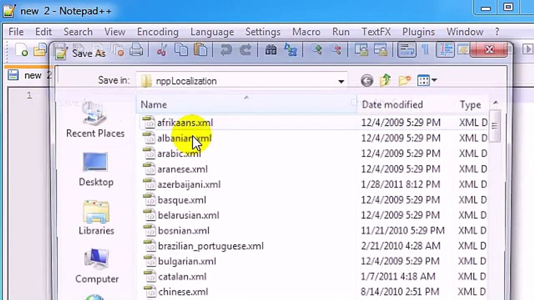Create a new document from Notepad++ toolbar
The height and width of the screenshot is (300, 534).
21,50
